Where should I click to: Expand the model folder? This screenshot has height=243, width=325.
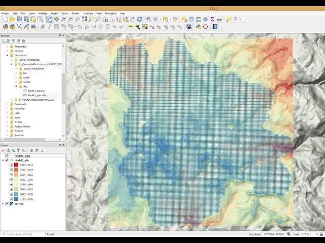[x=16, y=77]
